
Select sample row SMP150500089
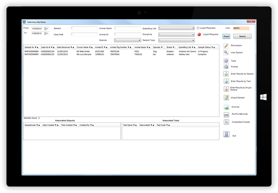pyautogui.click(x=121, y=51)
